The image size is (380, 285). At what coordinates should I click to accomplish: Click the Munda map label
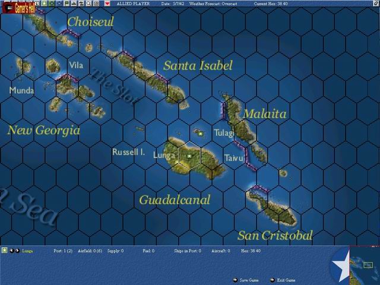click(x=21, y=90)
